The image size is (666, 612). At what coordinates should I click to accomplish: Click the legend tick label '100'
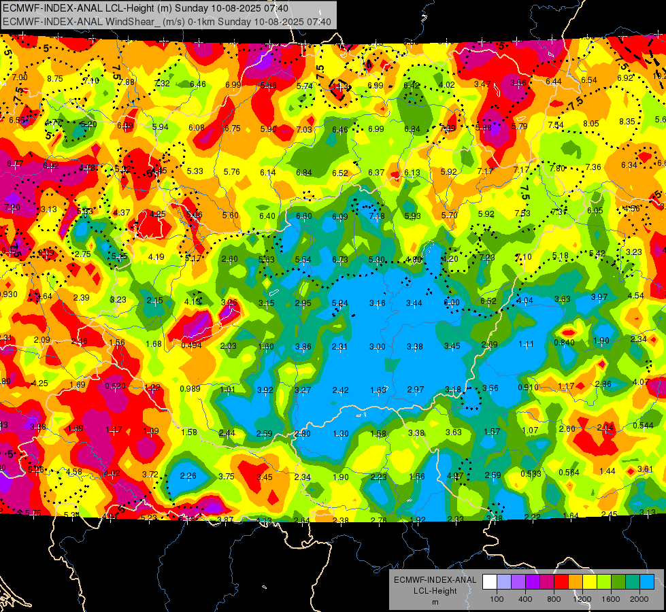click(497, 599)
